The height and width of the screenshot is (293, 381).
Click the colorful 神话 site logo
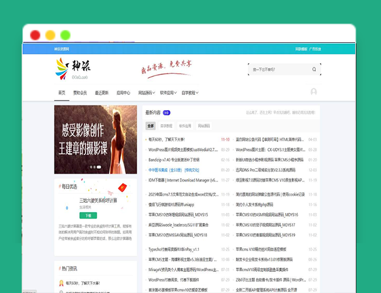(x=73, y=69)
